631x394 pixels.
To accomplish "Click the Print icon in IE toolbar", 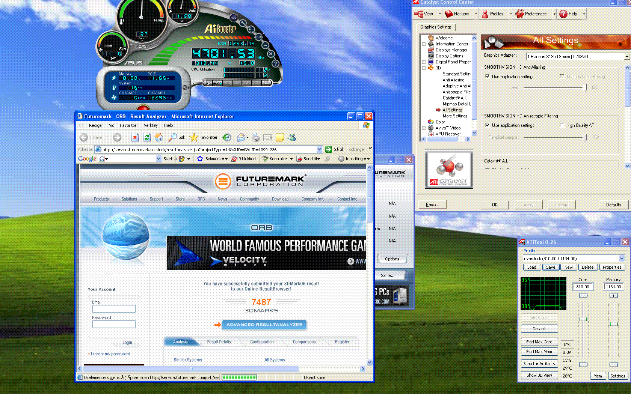I will coord(256,137).
